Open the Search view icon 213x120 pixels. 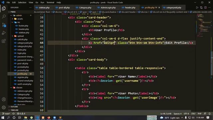click(x=4, y=17)
